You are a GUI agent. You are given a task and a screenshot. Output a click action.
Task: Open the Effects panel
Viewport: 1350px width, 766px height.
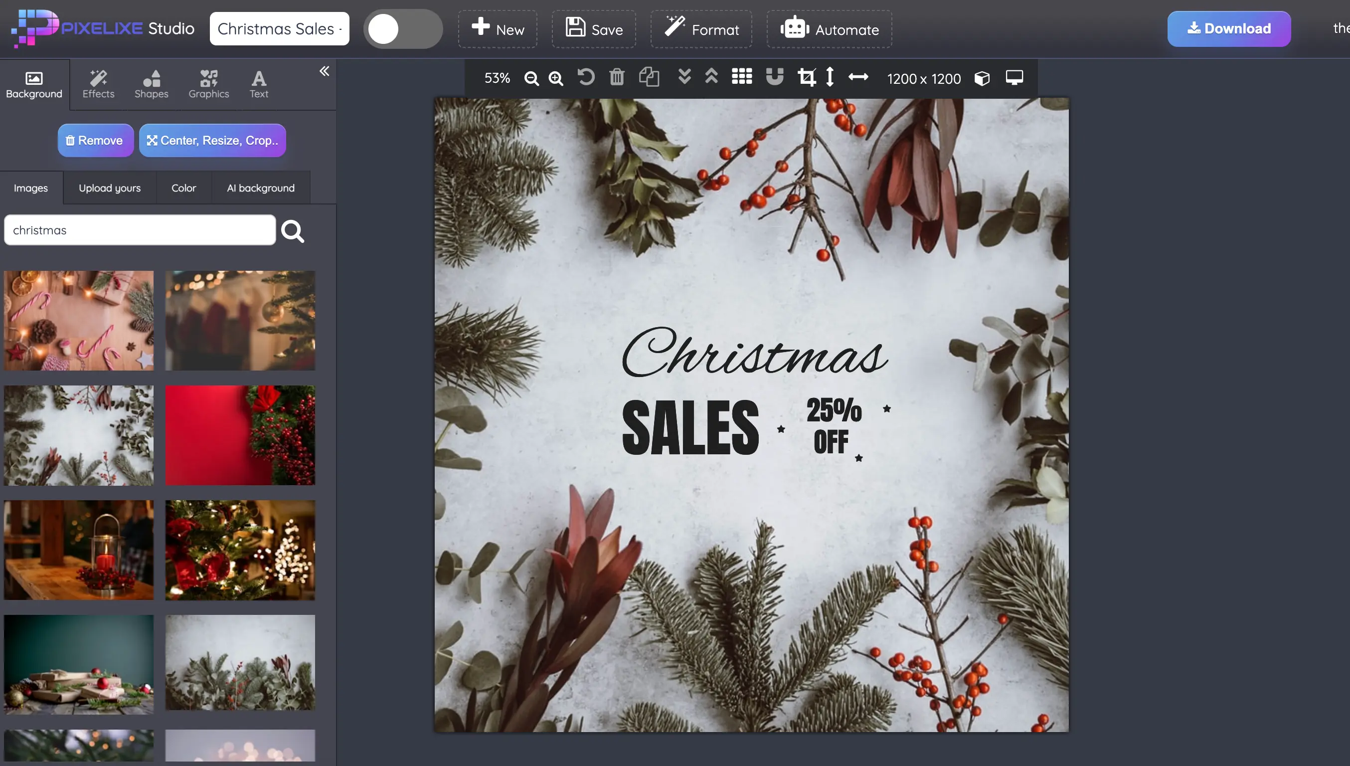click(98, 83)
